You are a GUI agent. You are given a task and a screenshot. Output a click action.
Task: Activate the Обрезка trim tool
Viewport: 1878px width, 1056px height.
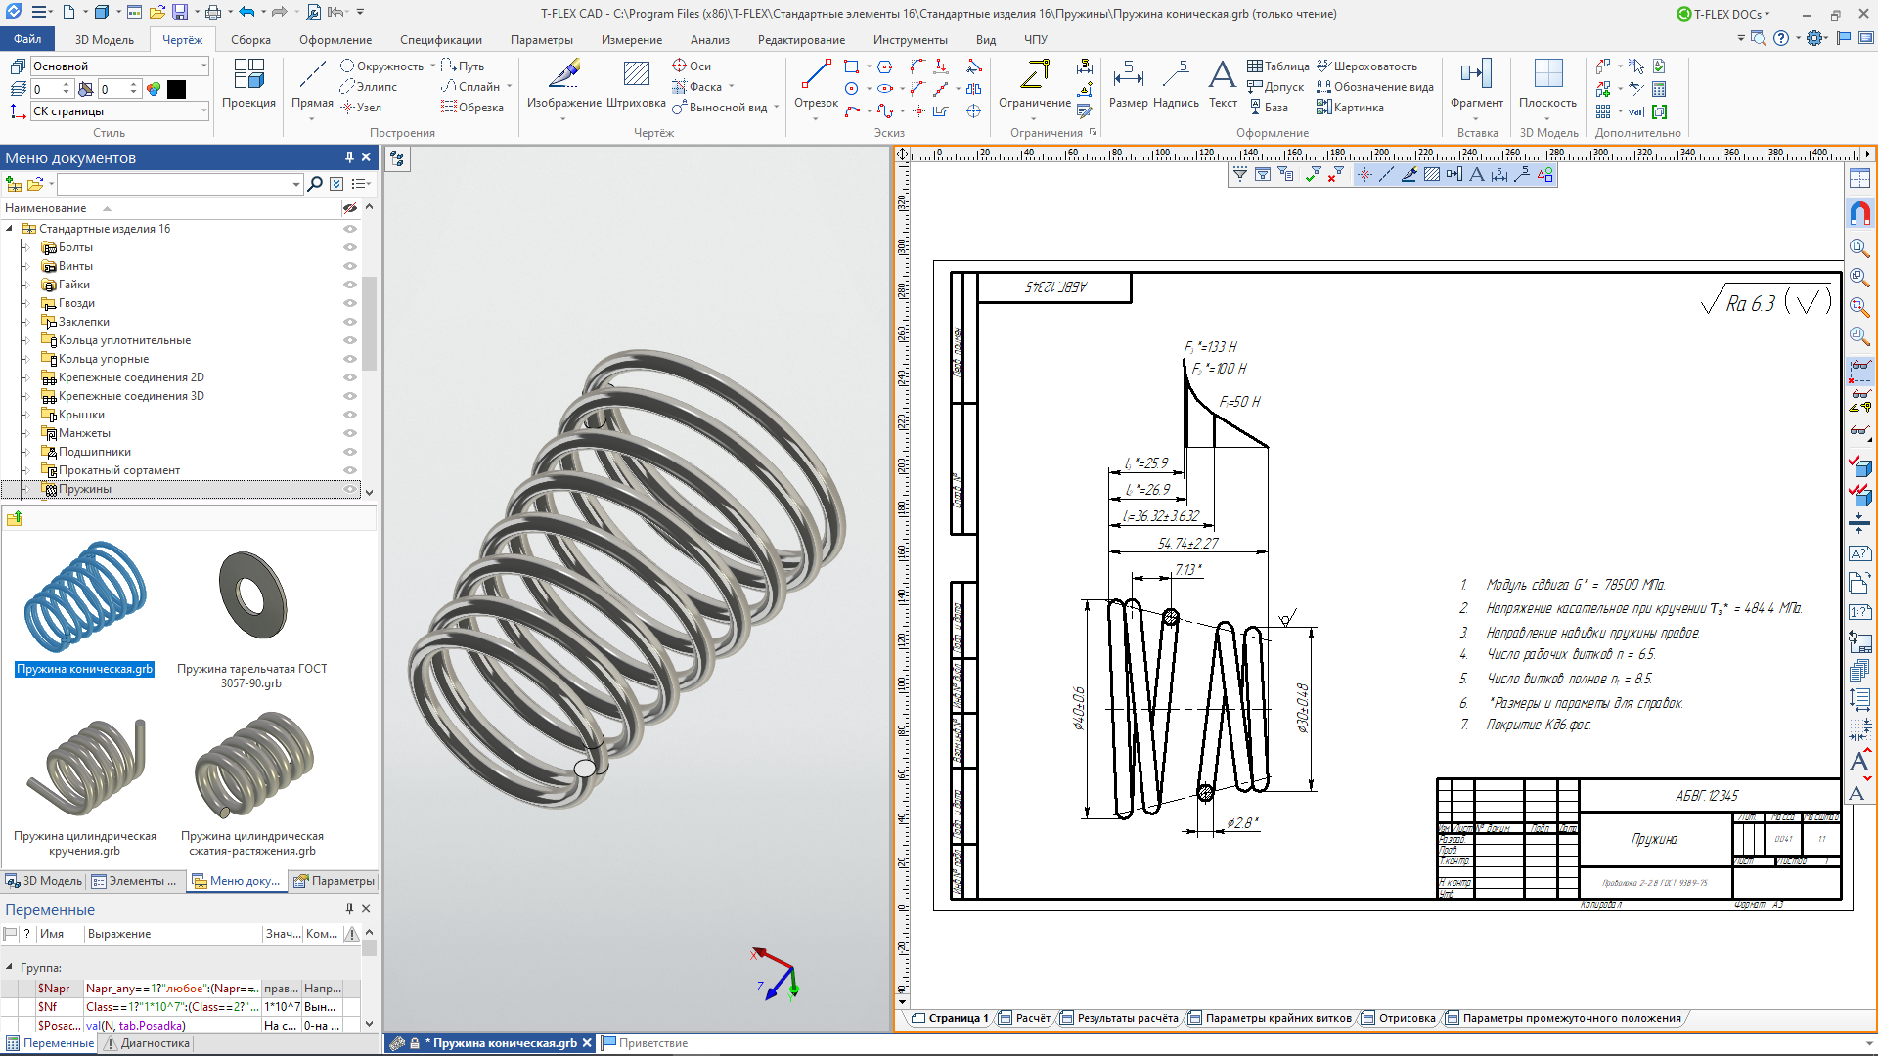pyautogui.click(x=472, y=108)
